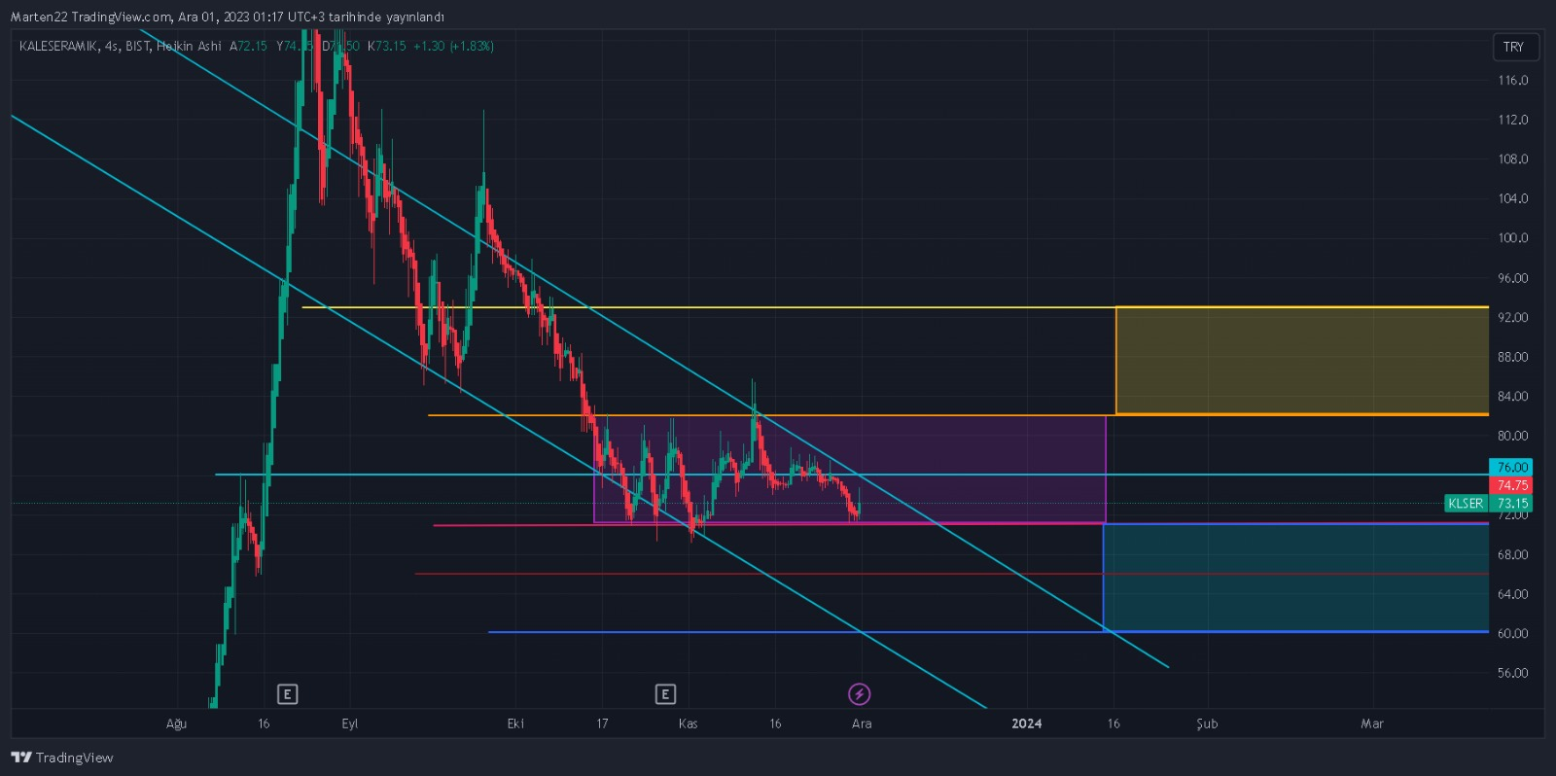Screen dimensions: 1556x776
Task: Click the Eyl month axis label
Action: [350, 723]
